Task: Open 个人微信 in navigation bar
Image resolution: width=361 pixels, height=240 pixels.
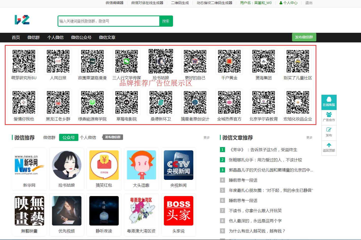Action: 55,37
